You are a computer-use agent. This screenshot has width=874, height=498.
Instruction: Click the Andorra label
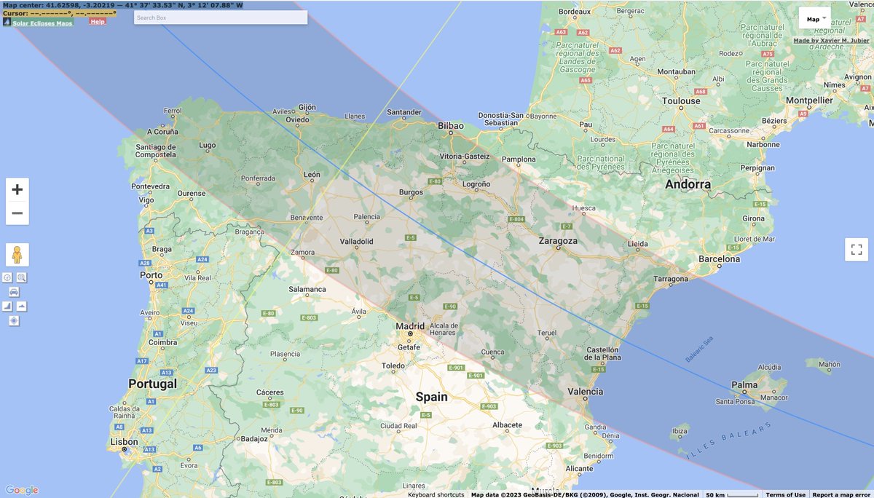click(x=688, y=184)
